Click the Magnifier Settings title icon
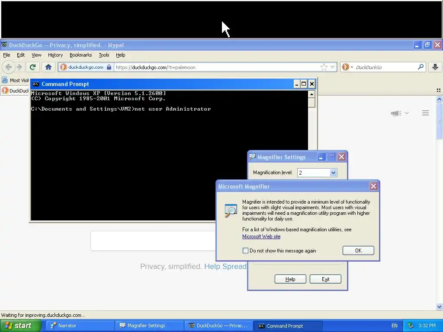This screenshot has width=443, height=332. 252,156
